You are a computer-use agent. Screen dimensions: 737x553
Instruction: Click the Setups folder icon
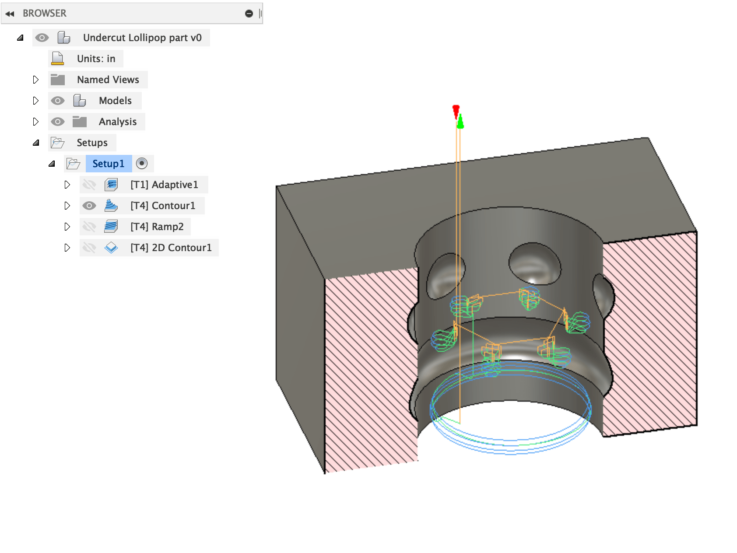click(57, 142)
